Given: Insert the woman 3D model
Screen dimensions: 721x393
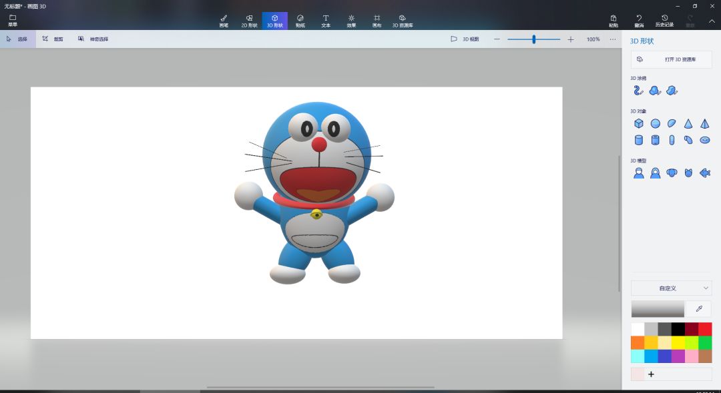Looking at the screenshot, I should [656, 173].
